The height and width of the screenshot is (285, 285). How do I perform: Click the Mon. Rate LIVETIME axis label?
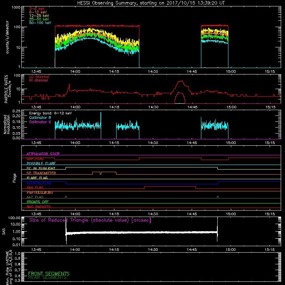click(9, 267)
